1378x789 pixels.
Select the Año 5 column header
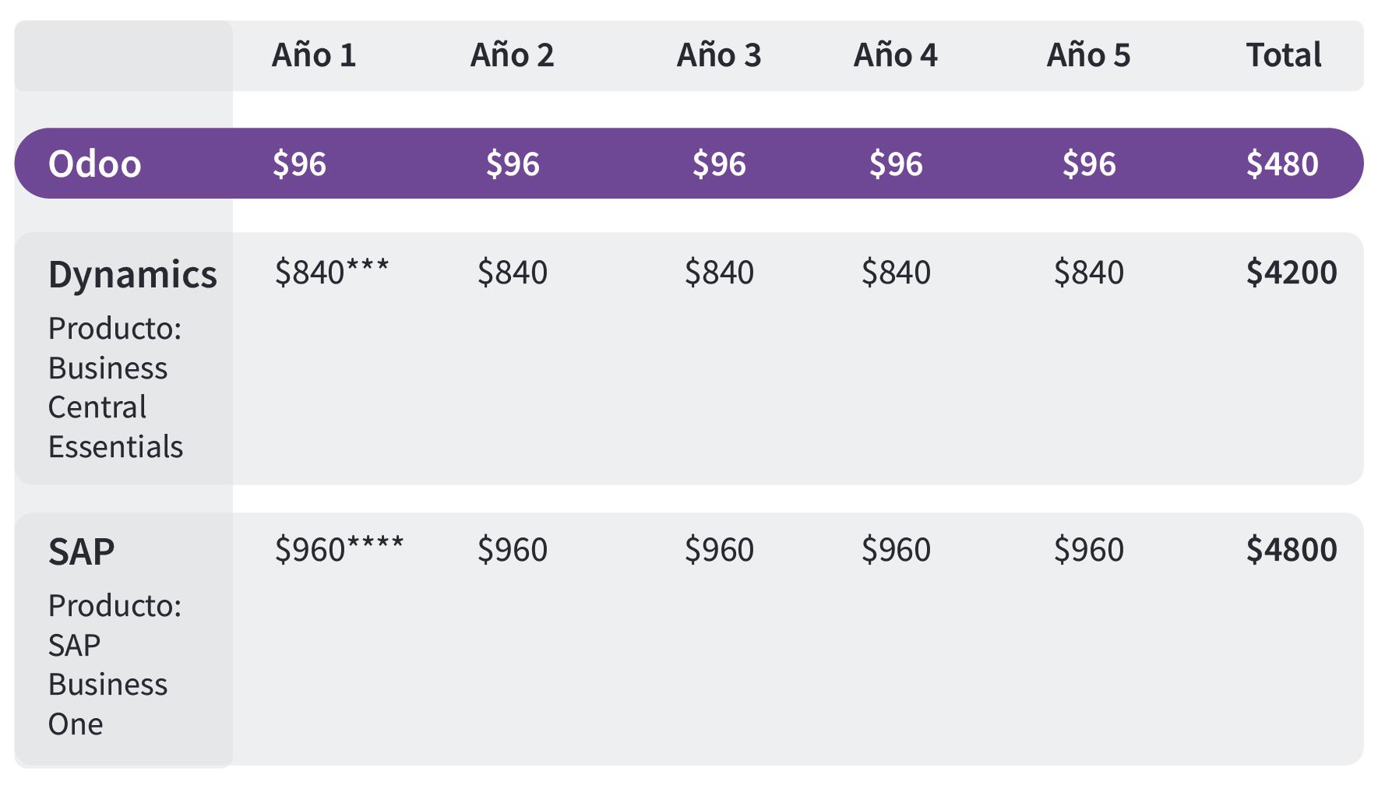click(x=1088, y=55)
